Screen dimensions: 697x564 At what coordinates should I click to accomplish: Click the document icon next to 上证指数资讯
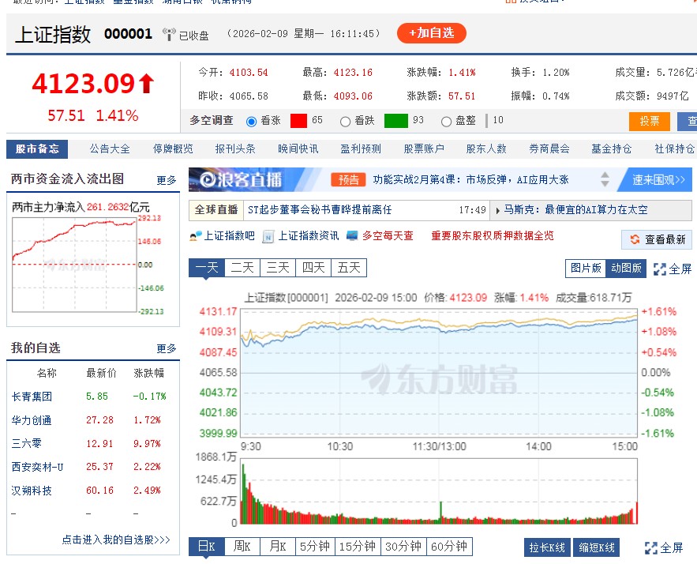[x=265, y=239]
